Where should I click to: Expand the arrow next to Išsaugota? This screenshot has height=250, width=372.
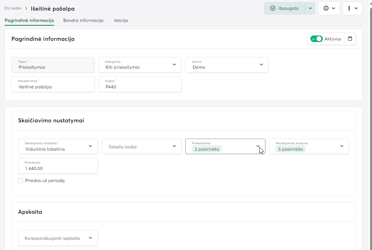point(310,8)
